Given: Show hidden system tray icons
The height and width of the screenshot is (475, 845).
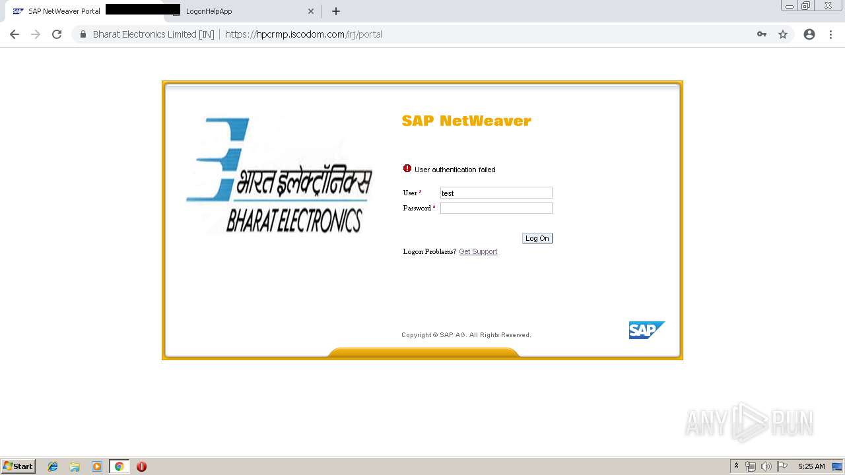Looking at the screenshot, I should (737, 466).
